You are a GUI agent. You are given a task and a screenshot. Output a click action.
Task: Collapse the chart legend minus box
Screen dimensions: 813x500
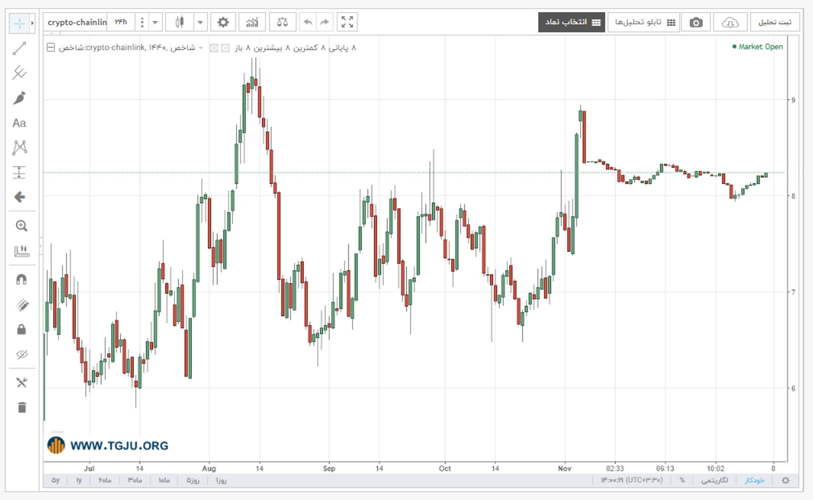(x=50, y=47)
